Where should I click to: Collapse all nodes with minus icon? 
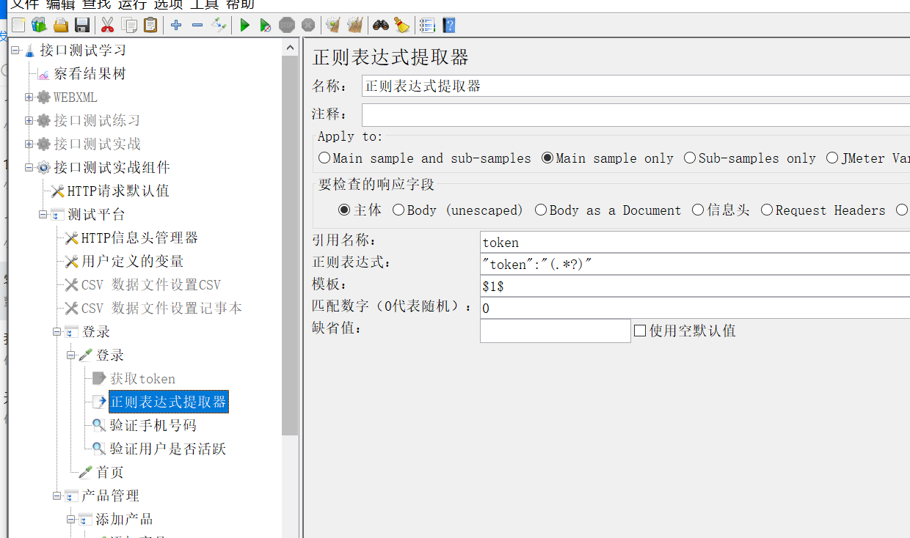197,25
